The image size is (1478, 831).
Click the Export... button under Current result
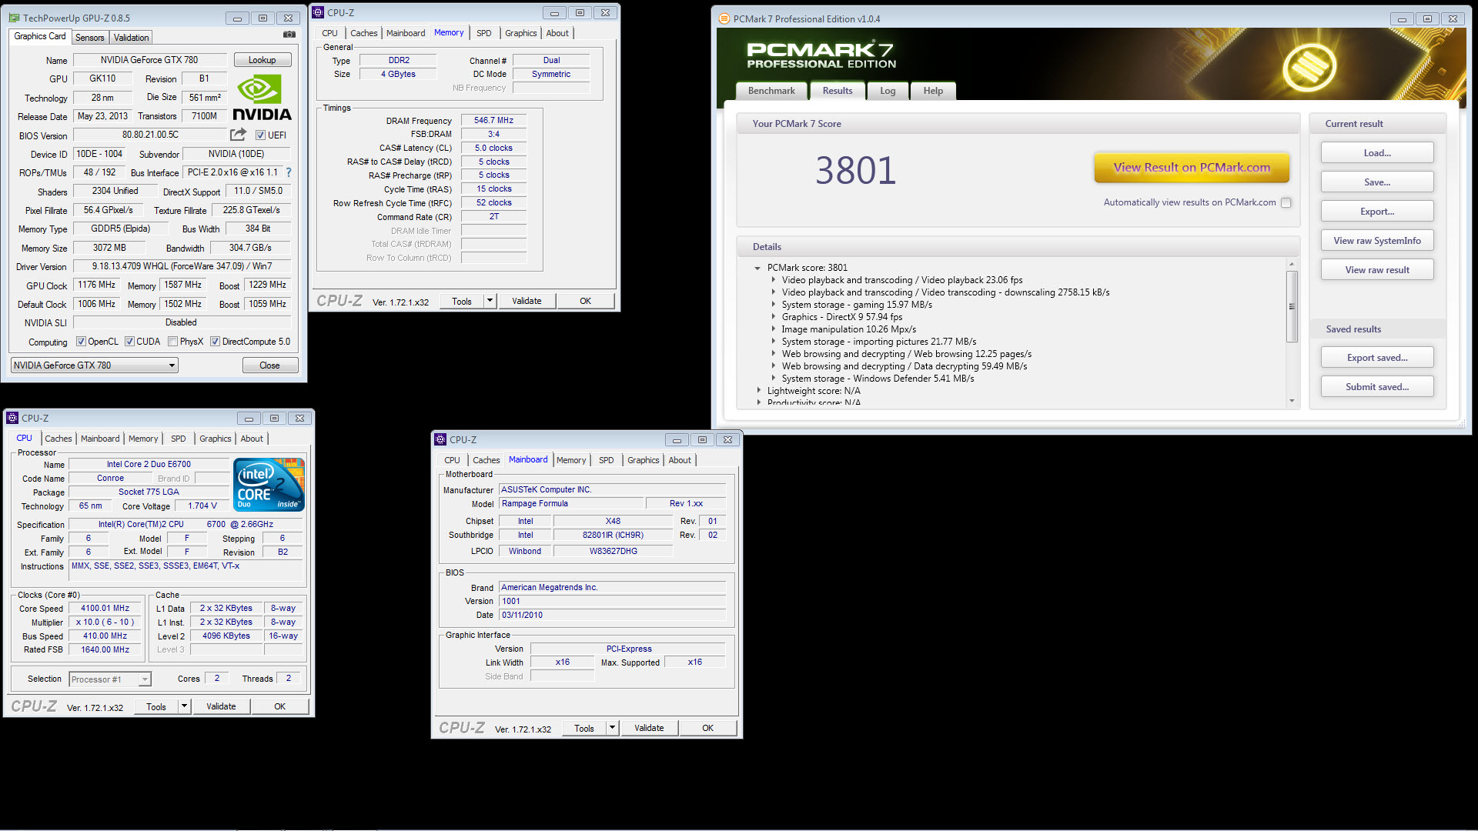tap(1377, 212)
